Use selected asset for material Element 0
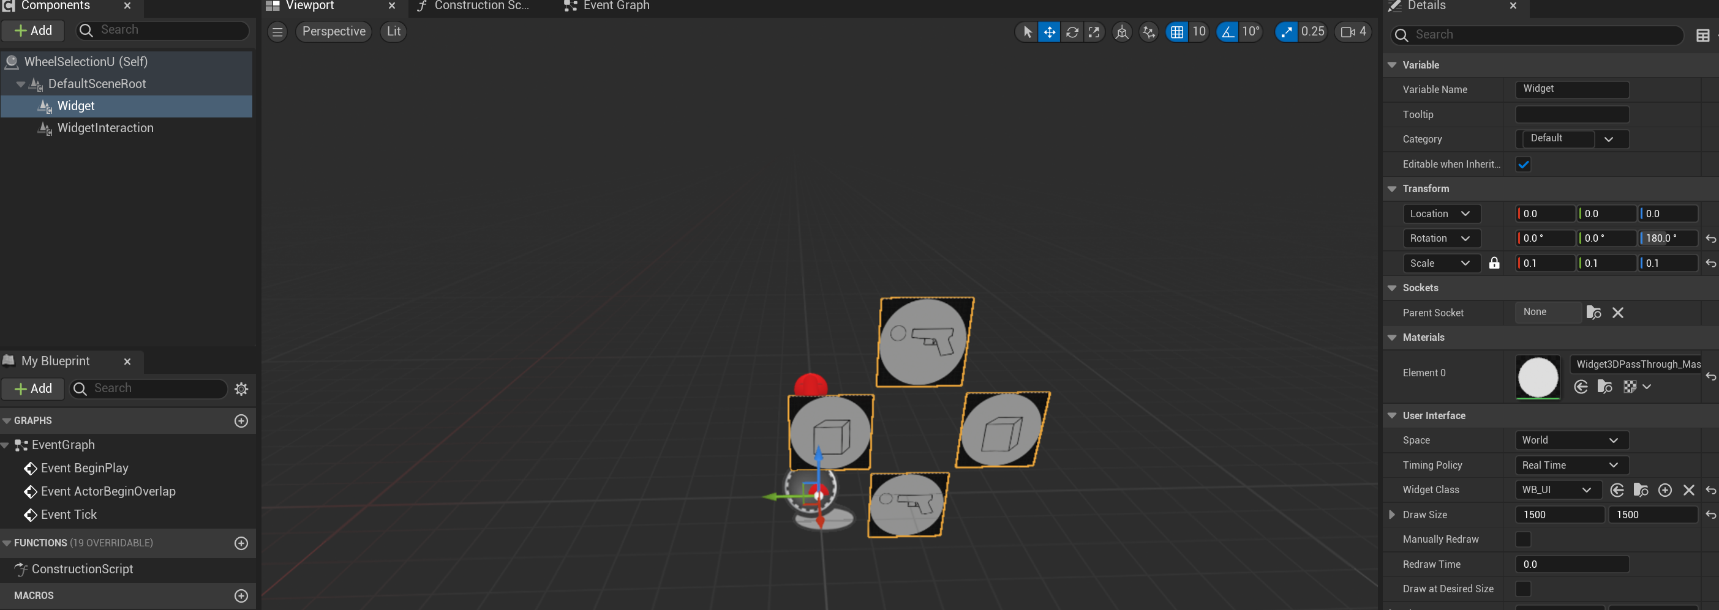Viewport: 1719px width, 610px height. tap(1580, 387)
